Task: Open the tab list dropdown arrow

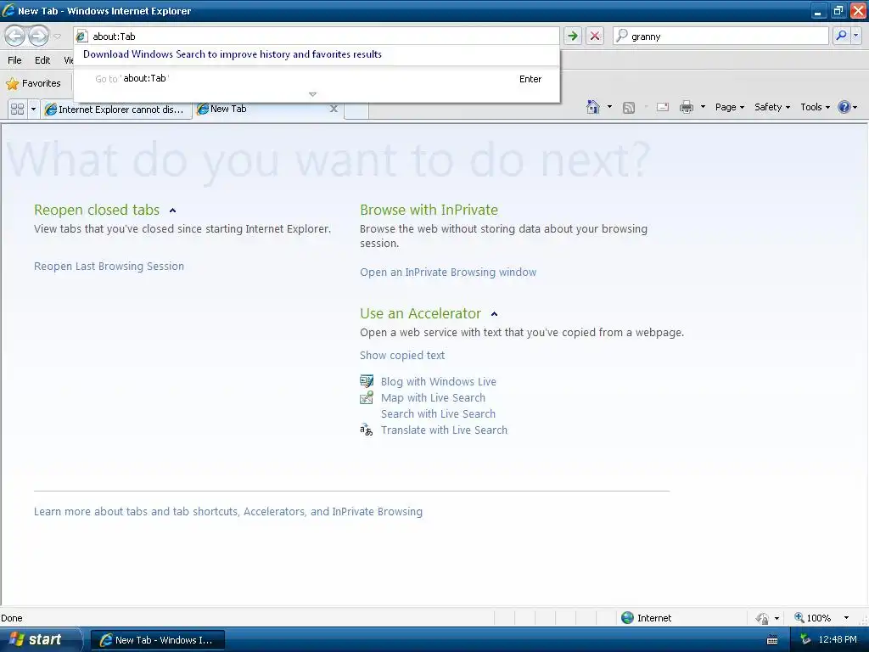Action: [x=33, y=109]
